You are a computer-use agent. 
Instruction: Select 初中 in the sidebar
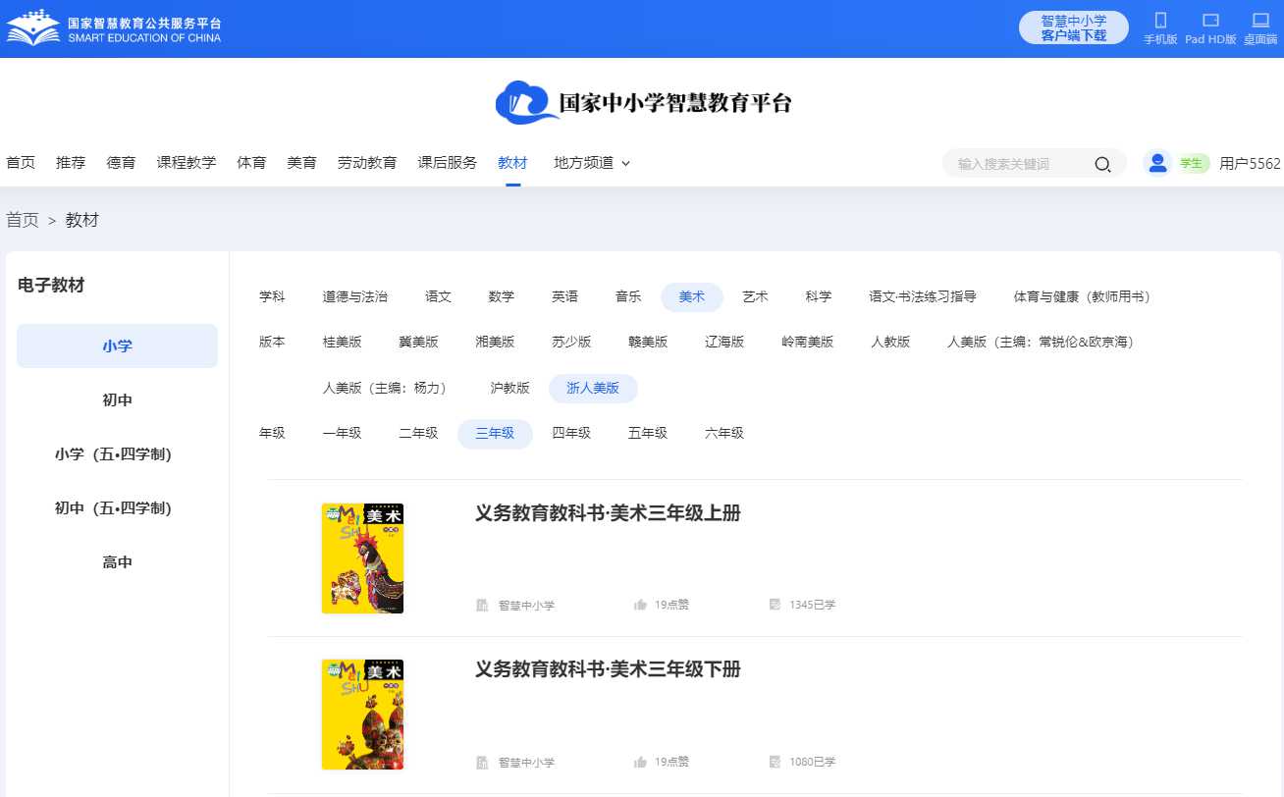coord(117,399)
